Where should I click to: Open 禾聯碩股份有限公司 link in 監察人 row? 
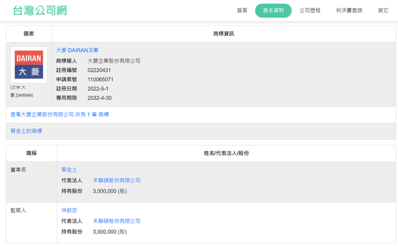[x=117, y=221]
